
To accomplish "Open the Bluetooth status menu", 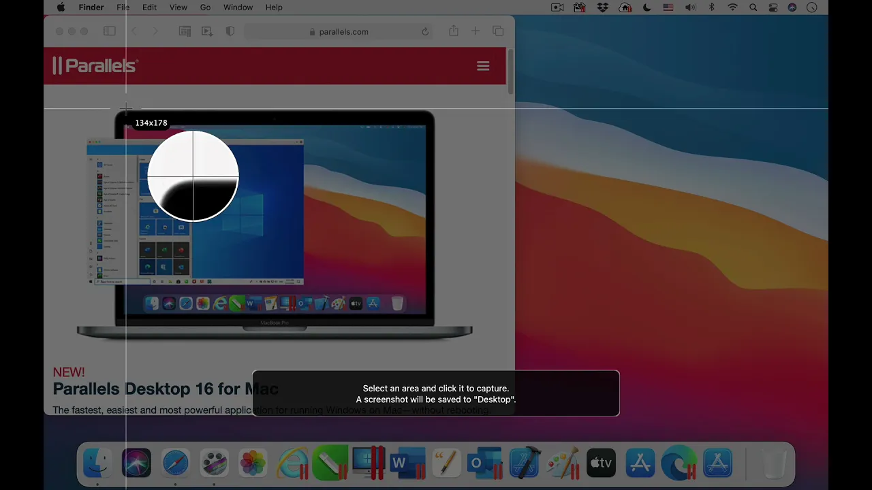I will click(711, 7).
